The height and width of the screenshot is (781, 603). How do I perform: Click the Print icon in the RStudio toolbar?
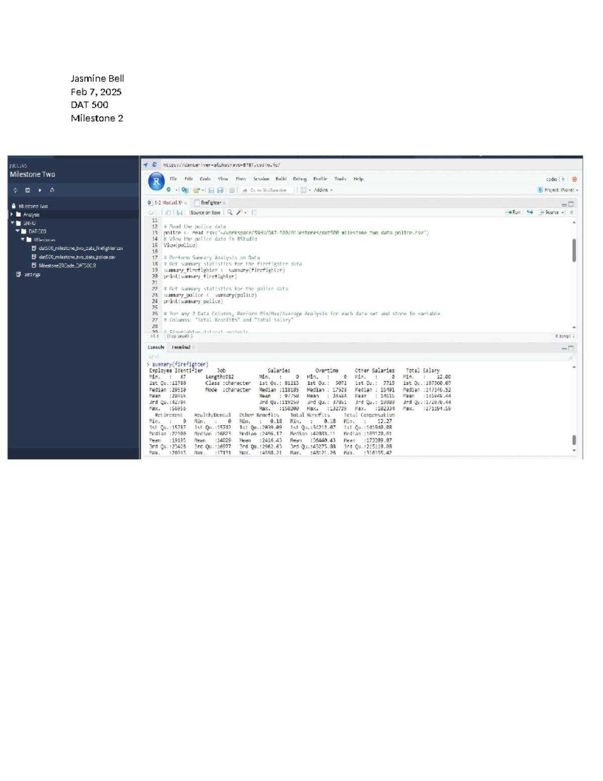(x=232, y=190)
